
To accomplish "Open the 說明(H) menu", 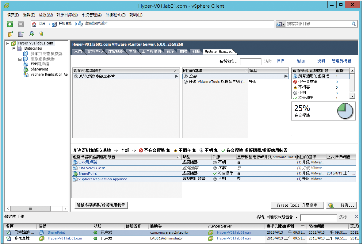I will point(136,15).
